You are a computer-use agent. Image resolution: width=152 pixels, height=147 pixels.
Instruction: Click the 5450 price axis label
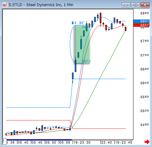point(145,125)
